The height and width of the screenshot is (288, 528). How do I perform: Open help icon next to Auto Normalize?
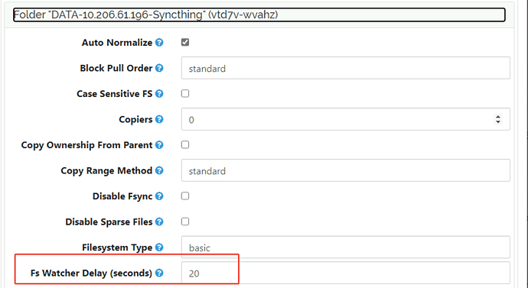point(159,43)
